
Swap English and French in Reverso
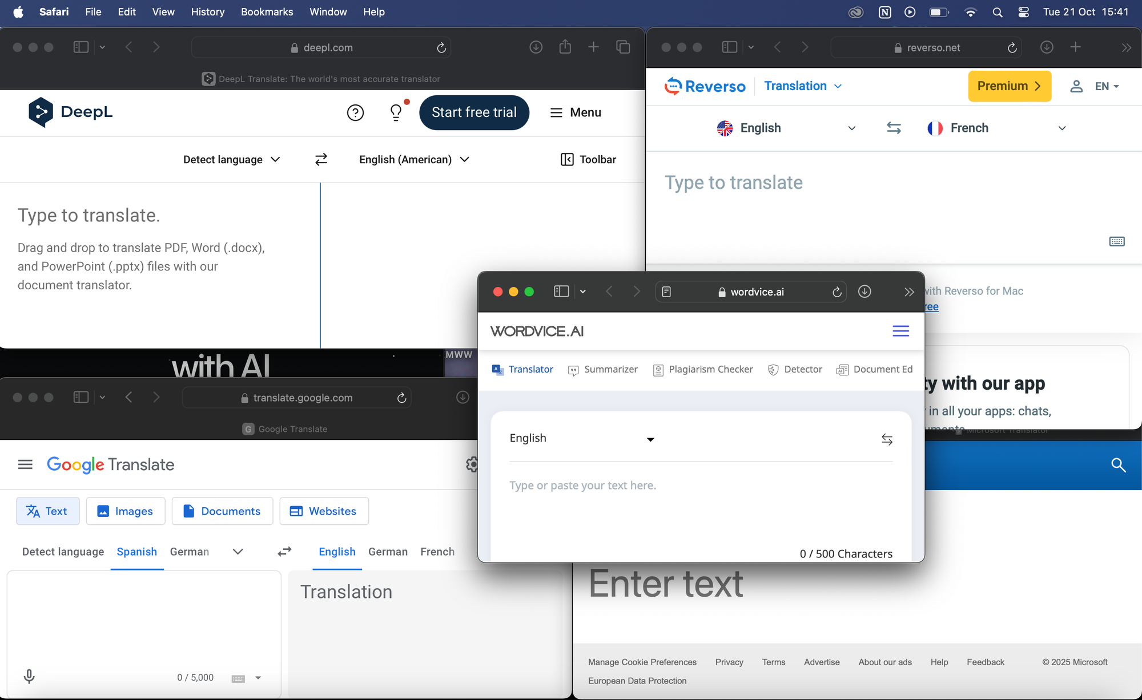[894, 128]
